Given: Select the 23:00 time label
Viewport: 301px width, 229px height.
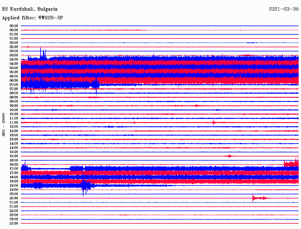Looking at the screenshot, I should (14, 219).
